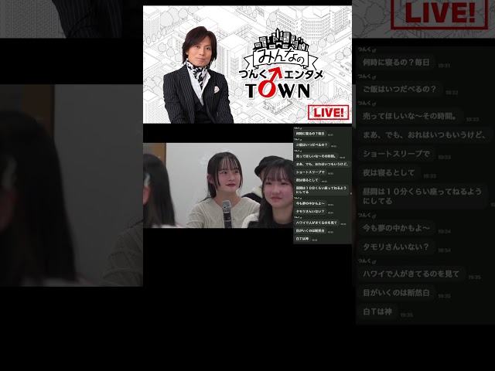The height and width of the screenshot is (371, 495).
Task: Click つんく♂ sender name above enlarged 何時に寝るの？毎日
Action: pyautogui.click(x=367, y=49)
